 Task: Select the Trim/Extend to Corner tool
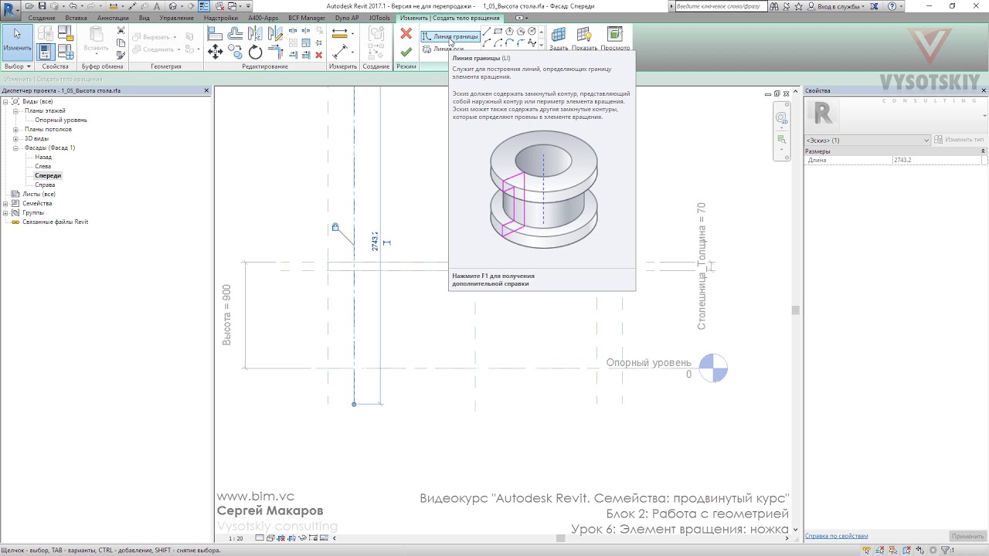(275, 52)
